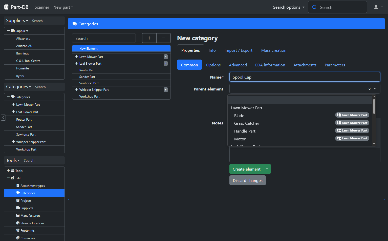The width and height of the screenshot is (388, 241).
Task: Expand all category tree nodes plus button
Action: pyautogui.click(x=149, y=38)
